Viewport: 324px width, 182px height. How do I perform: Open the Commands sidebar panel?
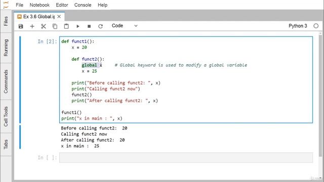click(6, 81)
